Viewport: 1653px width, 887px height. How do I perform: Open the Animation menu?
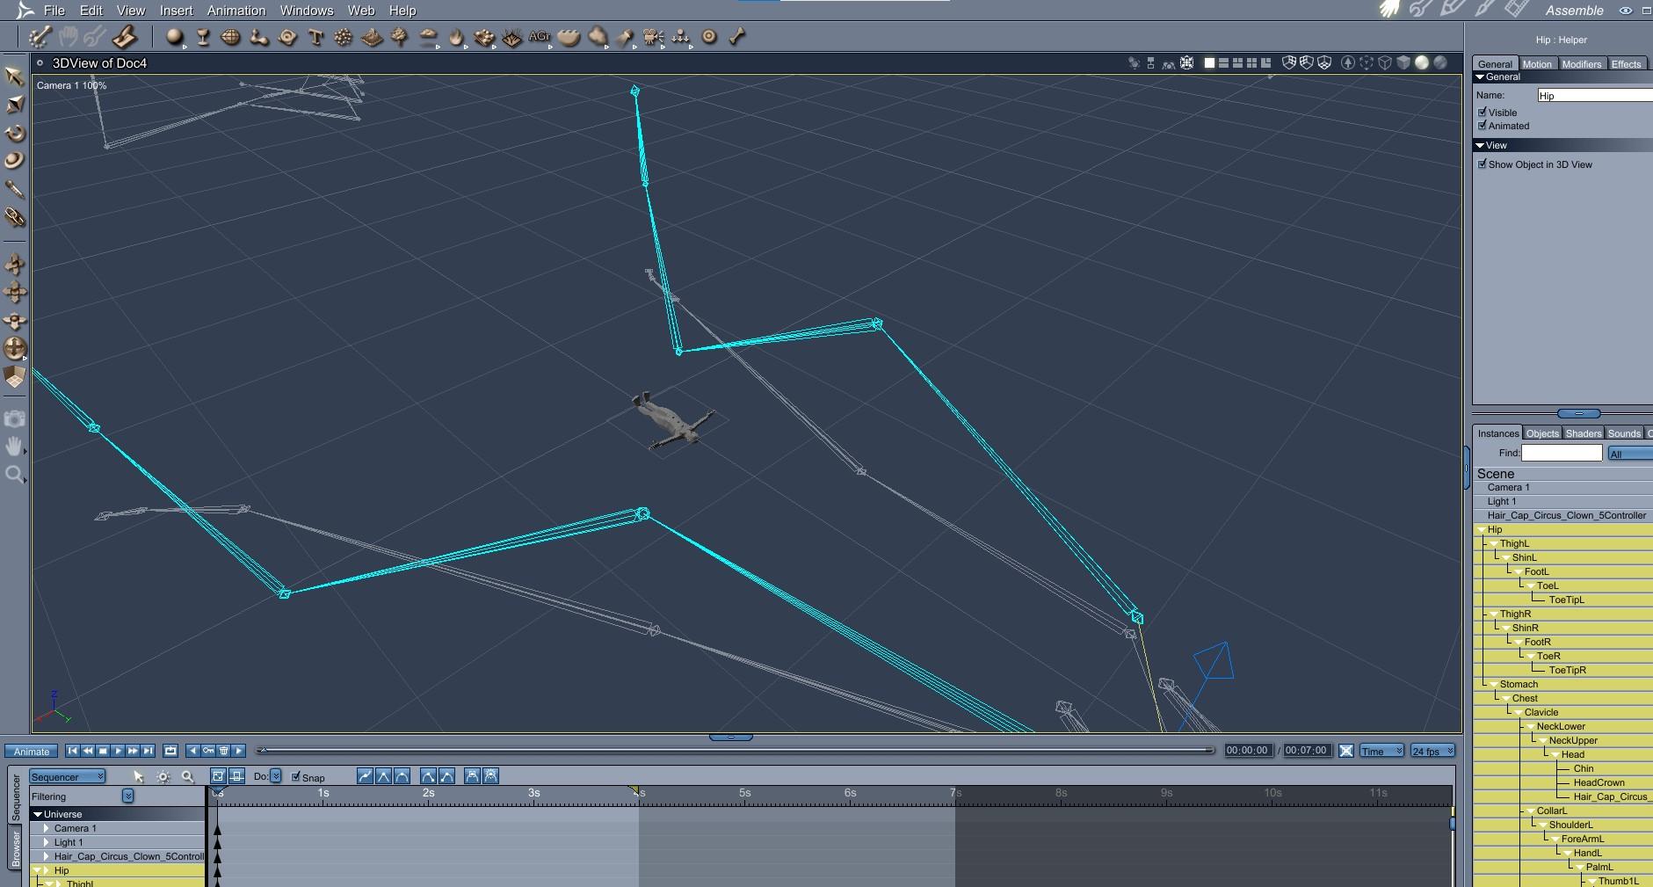[x=236, y=11]
